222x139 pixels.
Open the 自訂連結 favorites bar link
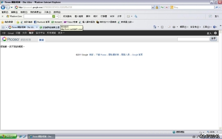(x=26, y=22)
